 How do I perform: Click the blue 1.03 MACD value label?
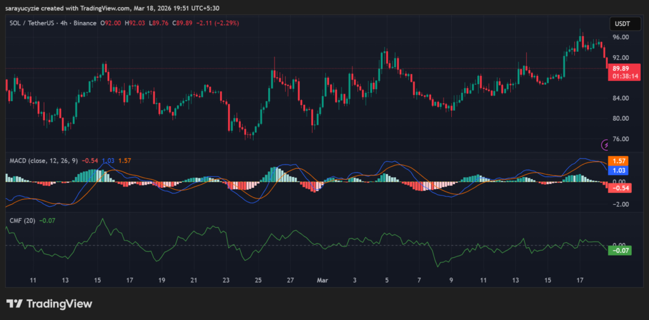pos(620,171)
